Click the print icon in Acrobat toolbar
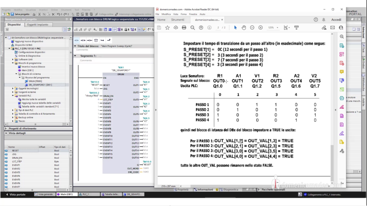This screenshot has height=206, width=367. [184, 28]
